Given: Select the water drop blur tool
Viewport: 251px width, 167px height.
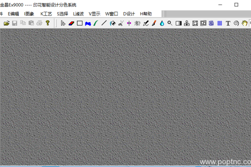Looking at the screenshot, I should 162,23.
